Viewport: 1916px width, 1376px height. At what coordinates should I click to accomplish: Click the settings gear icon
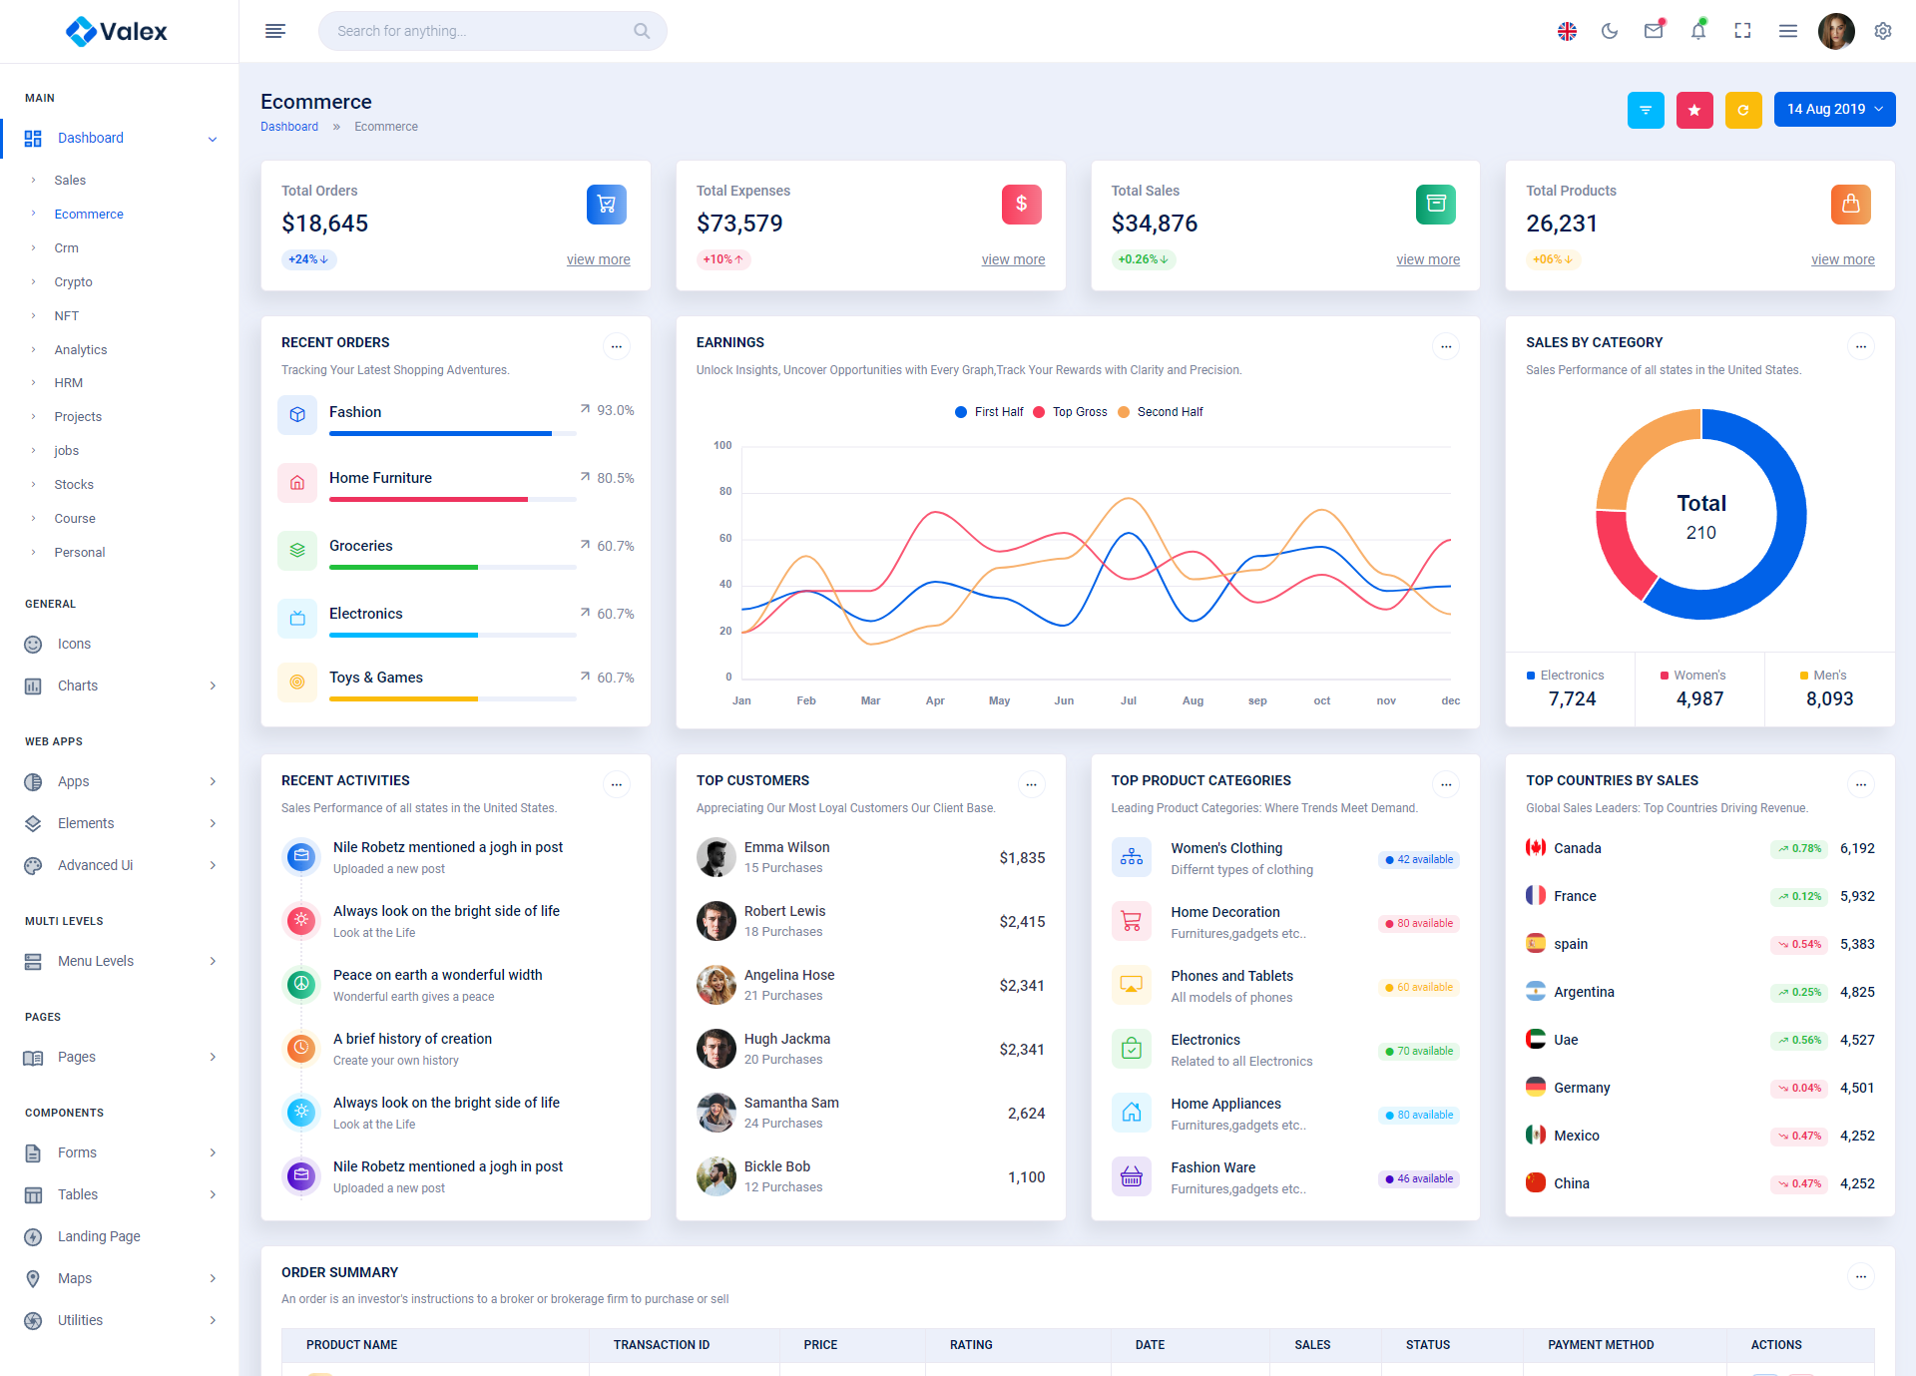point(1882,31)
